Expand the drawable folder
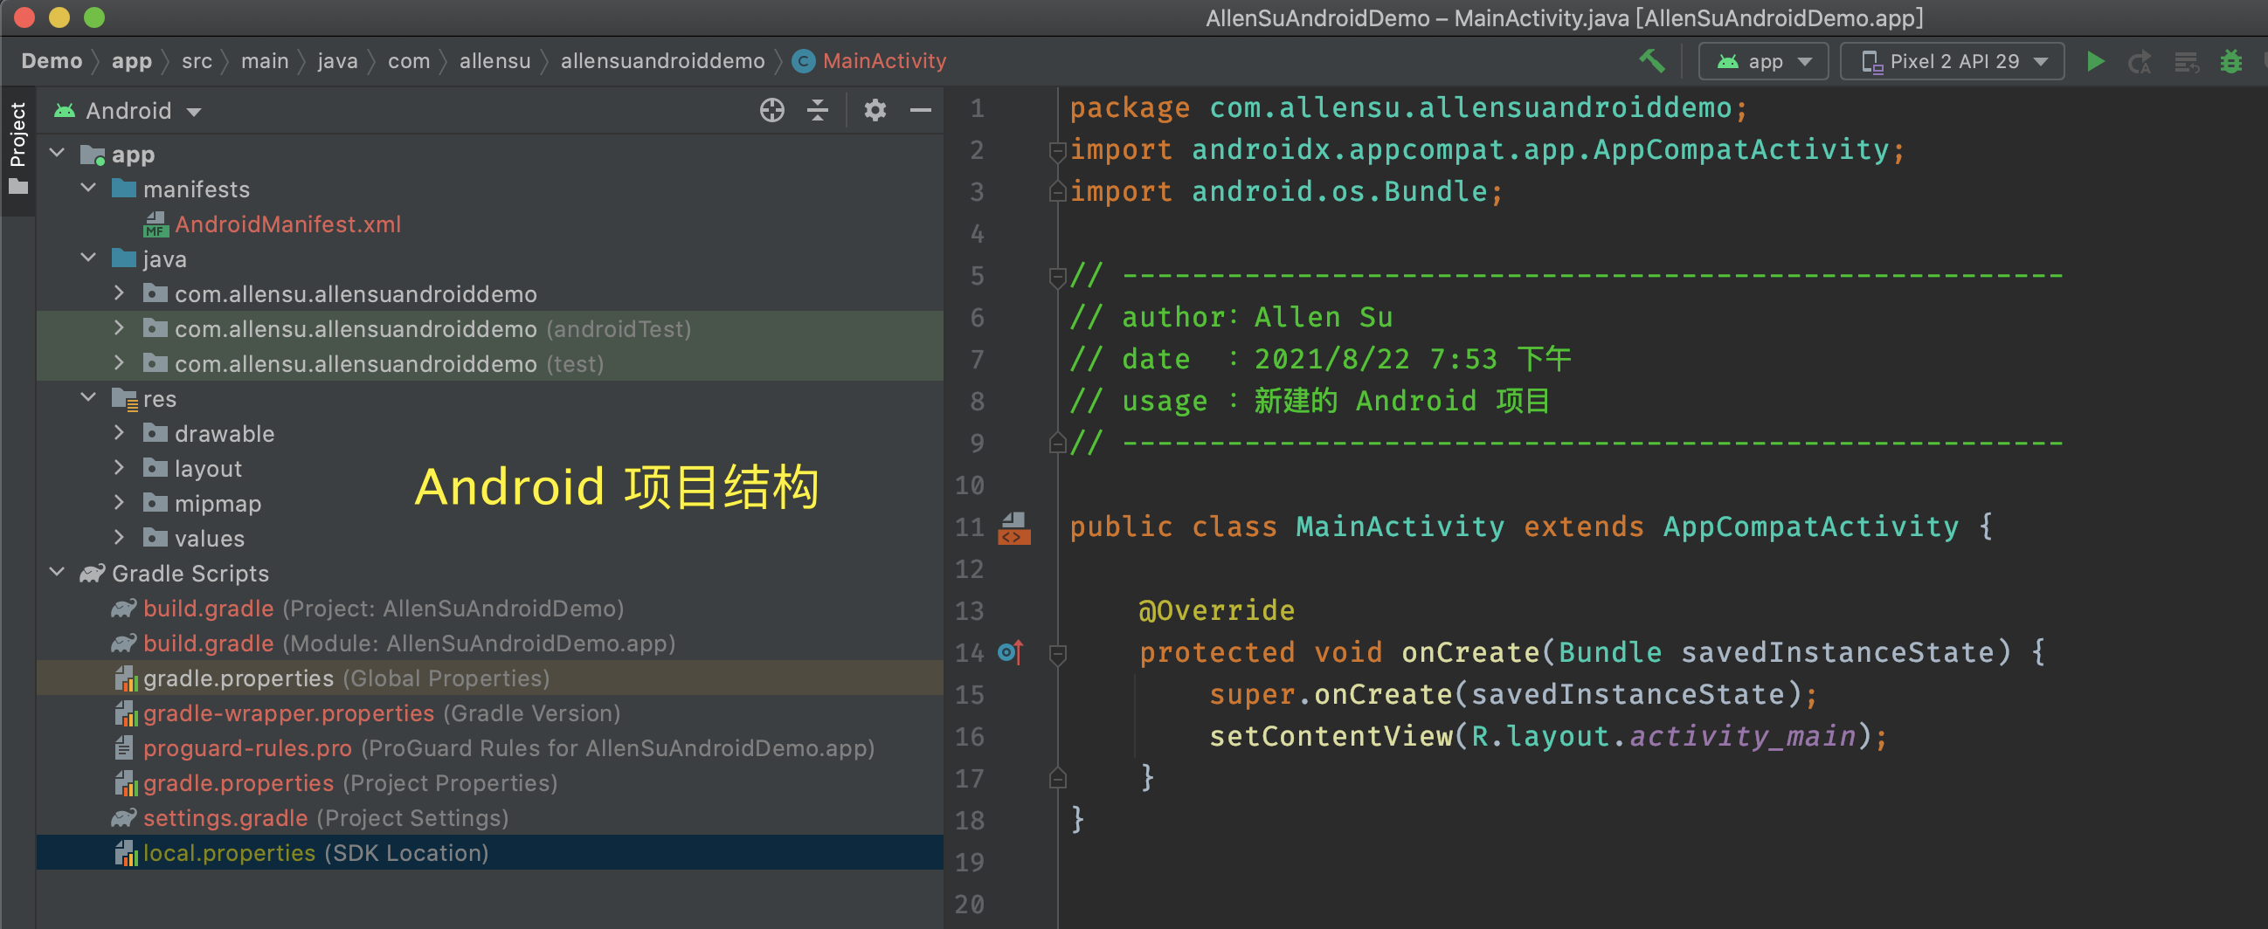The image size is (2268, 929). [x=120, y=433]
